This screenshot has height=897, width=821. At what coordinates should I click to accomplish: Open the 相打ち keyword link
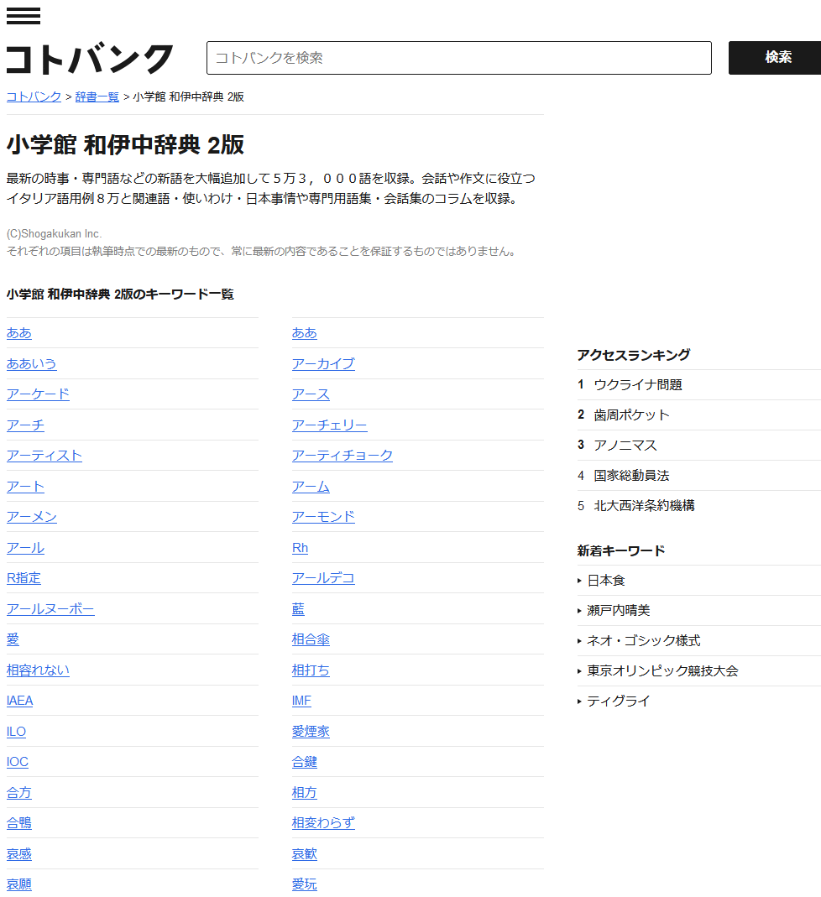pyautogui.click(x=311, y=670)
